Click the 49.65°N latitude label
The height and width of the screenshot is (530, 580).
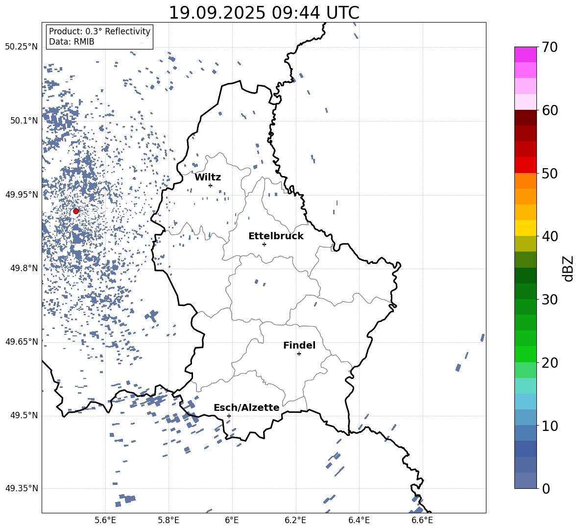click(x=22, y=341)
